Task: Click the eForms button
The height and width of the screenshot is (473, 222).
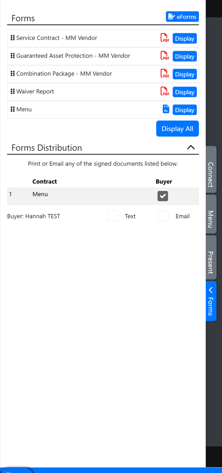Action: [x=182, y=17]
